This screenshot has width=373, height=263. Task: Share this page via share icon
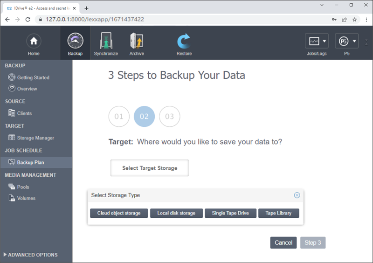[345, 20]
